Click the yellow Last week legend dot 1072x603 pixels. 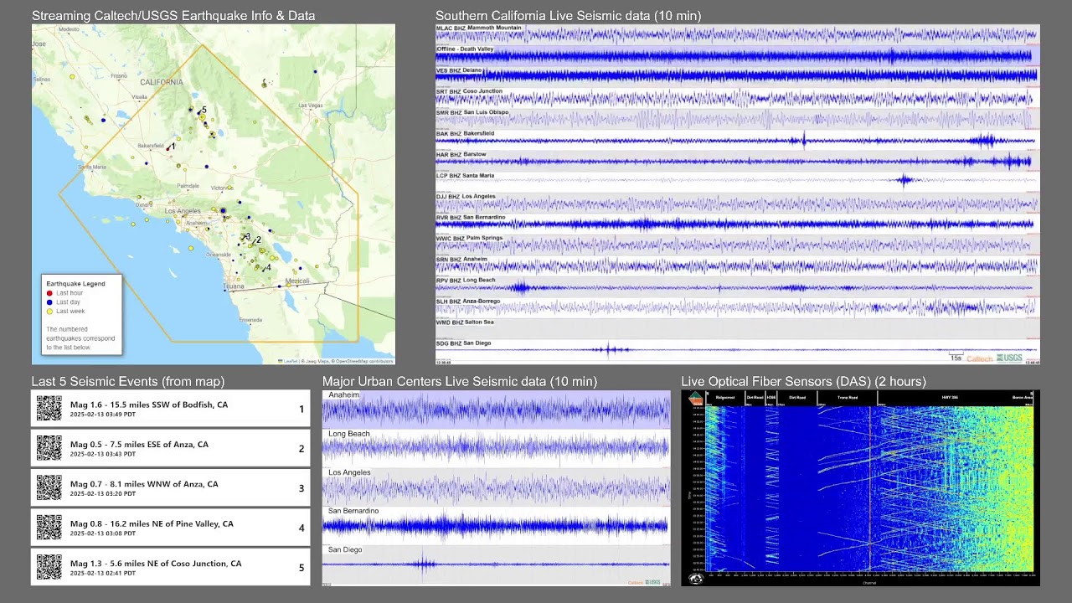(x=49, y=311)
